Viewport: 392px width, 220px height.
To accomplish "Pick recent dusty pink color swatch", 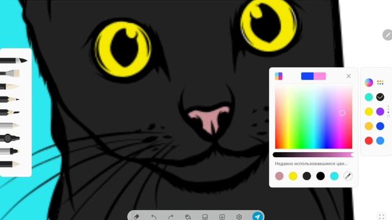I will click(279, 176).
